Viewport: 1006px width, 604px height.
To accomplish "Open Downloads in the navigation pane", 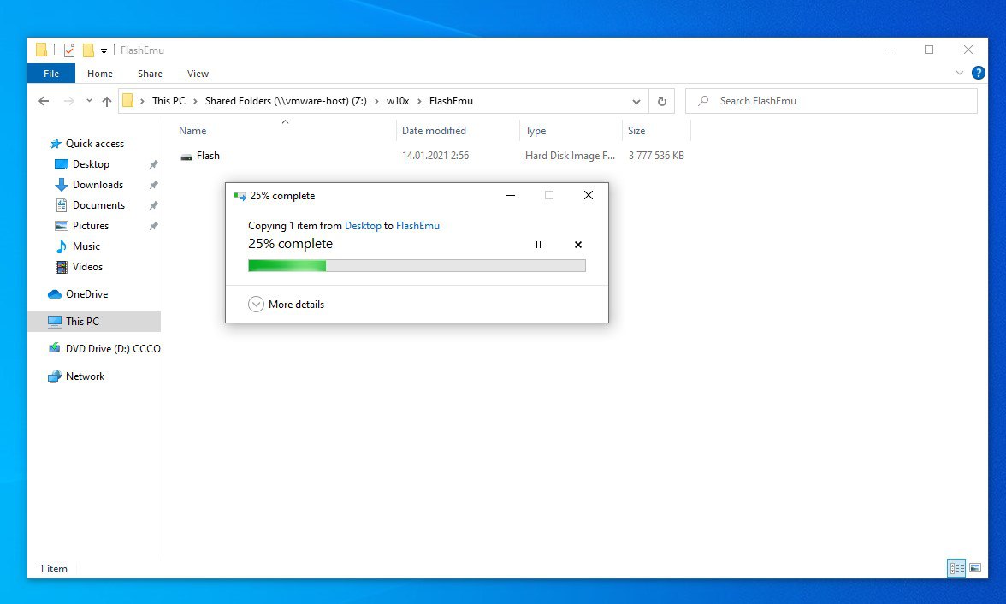I will [98, 184].
